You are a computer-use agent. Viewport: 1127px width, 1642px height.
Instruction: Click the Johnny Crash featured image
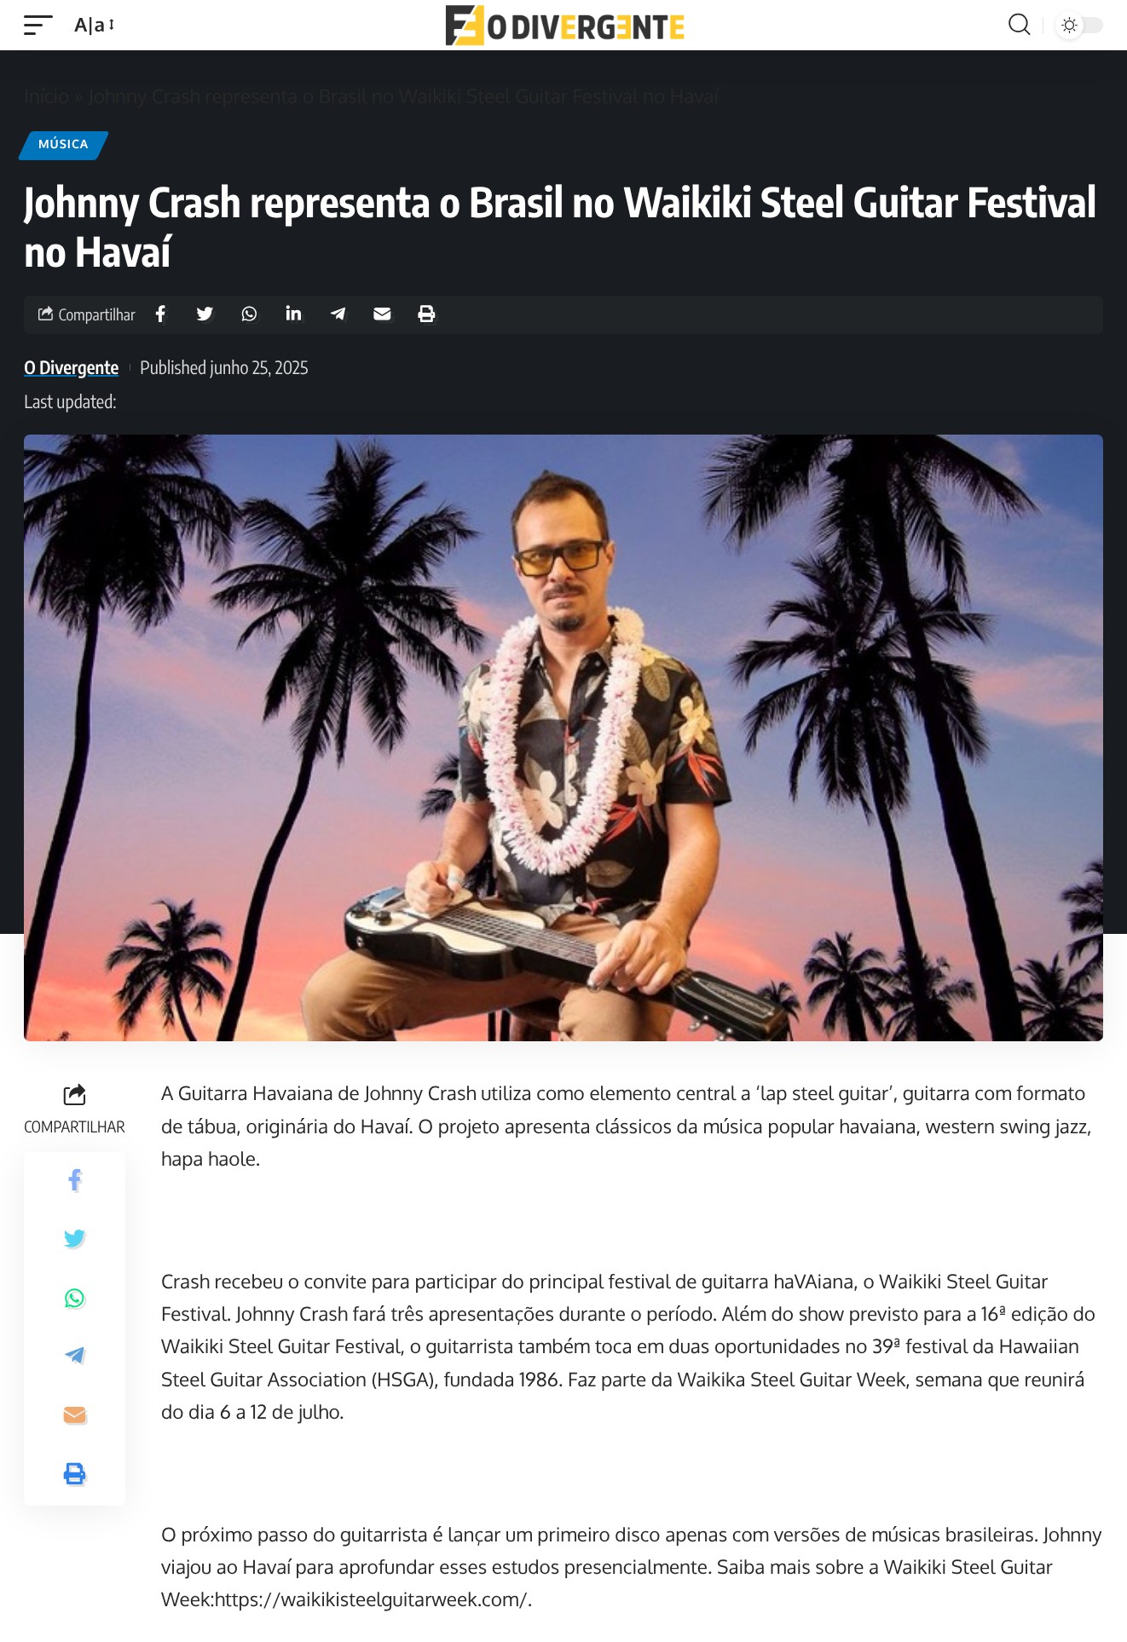pos(563,738)
